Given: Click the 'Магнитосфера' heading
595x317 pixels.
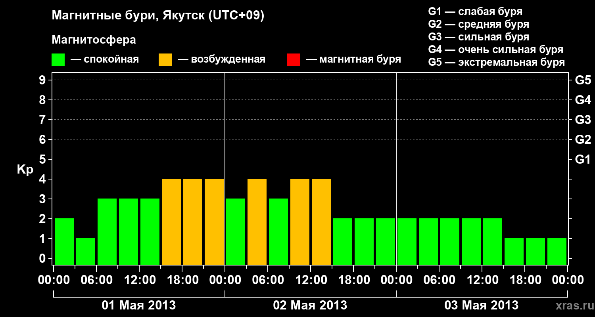Looking at the screenshot, I should [94, 40].
